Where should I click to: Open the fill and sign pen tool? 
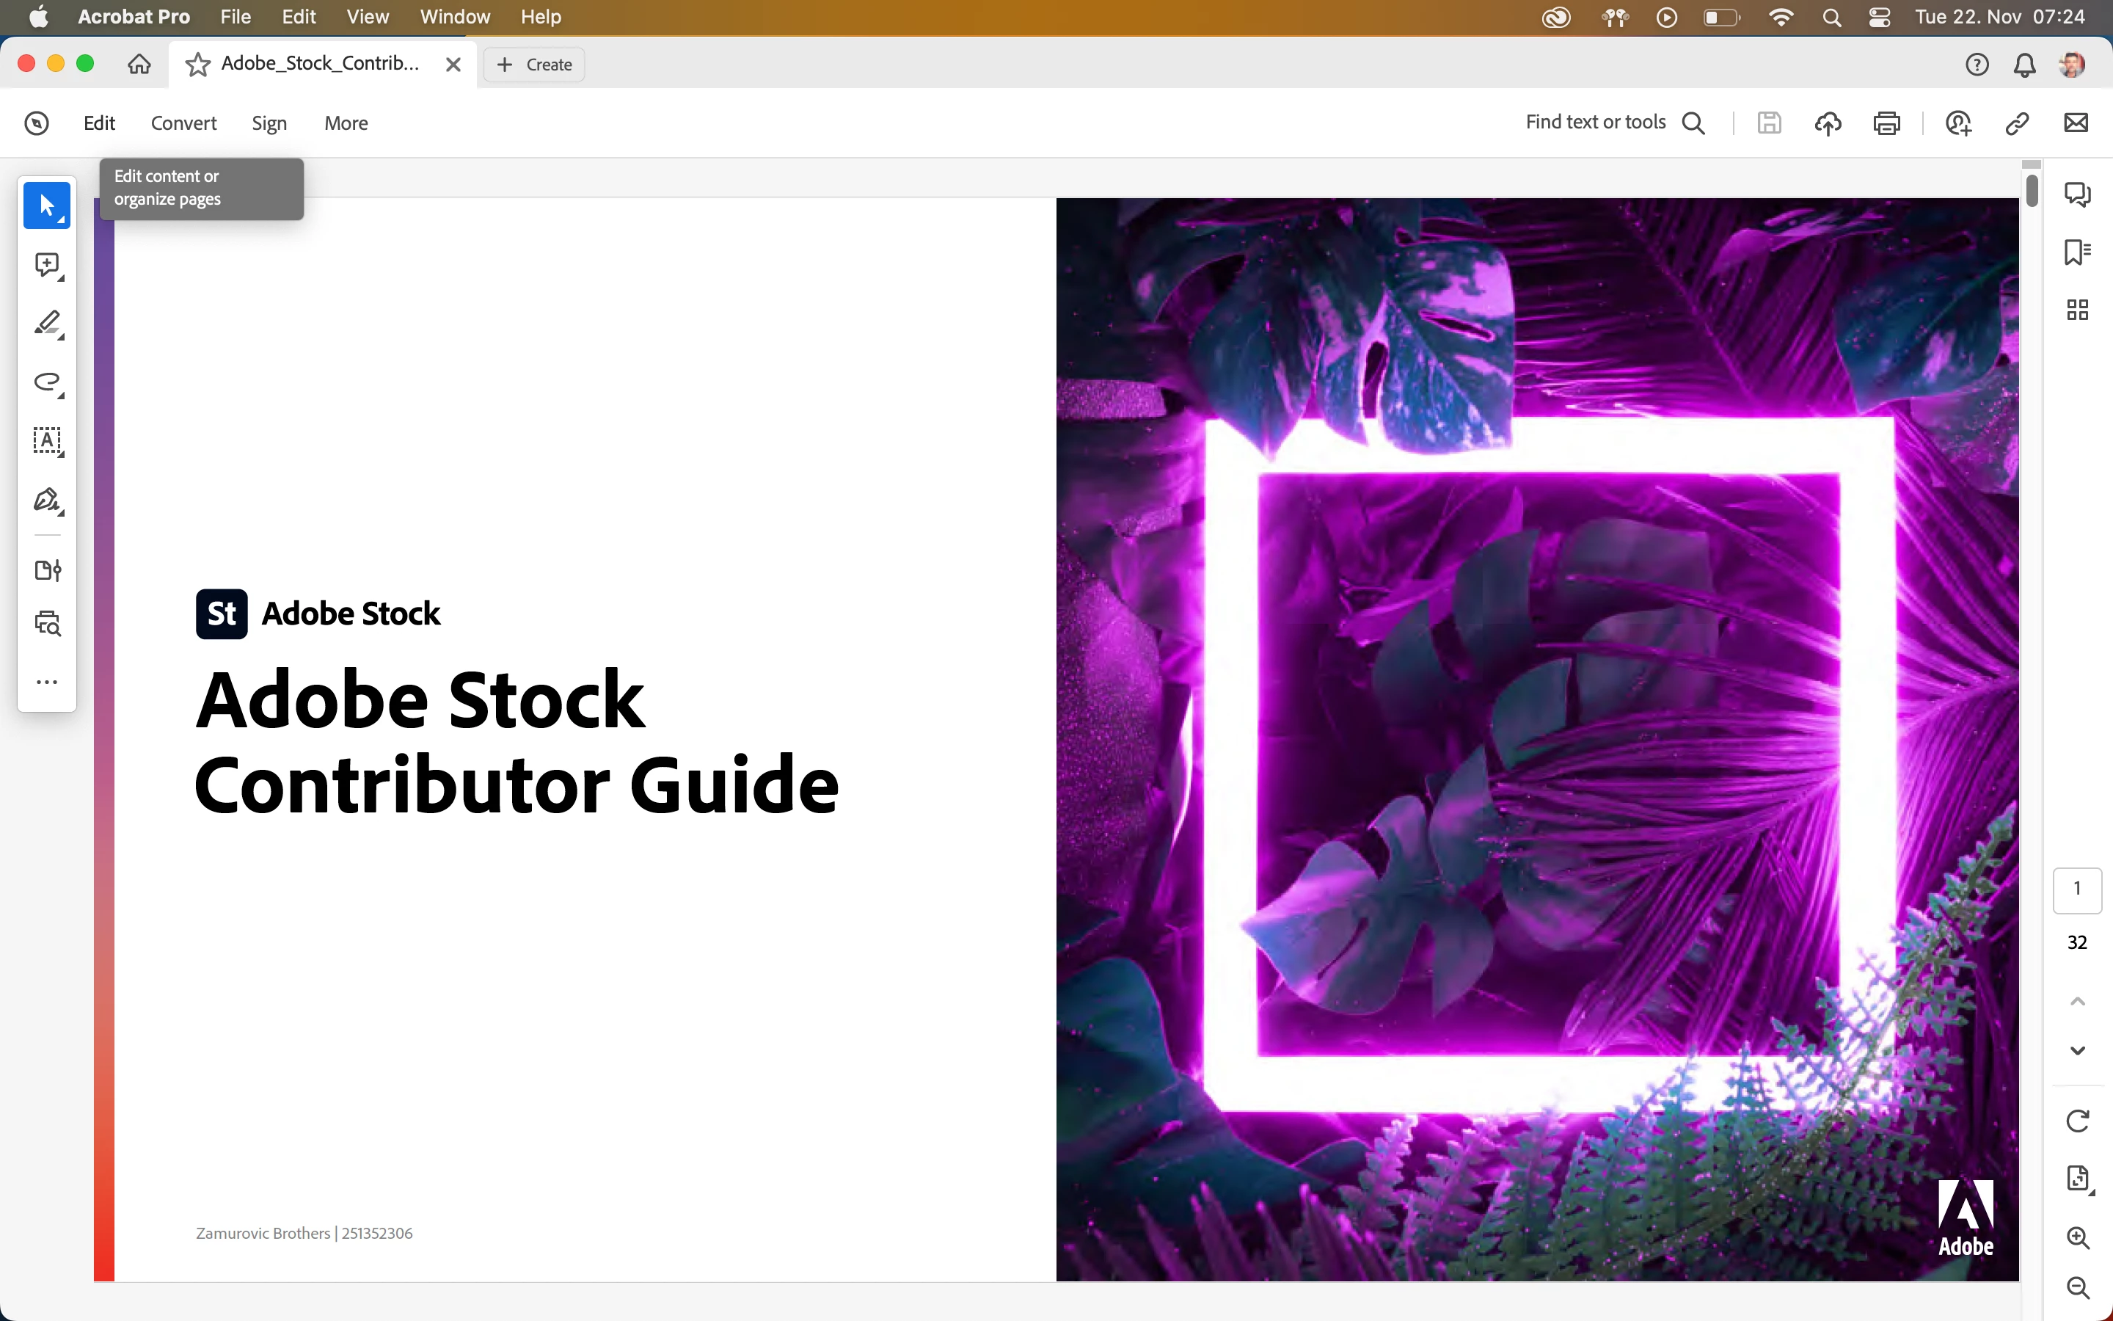pos(46,500)
